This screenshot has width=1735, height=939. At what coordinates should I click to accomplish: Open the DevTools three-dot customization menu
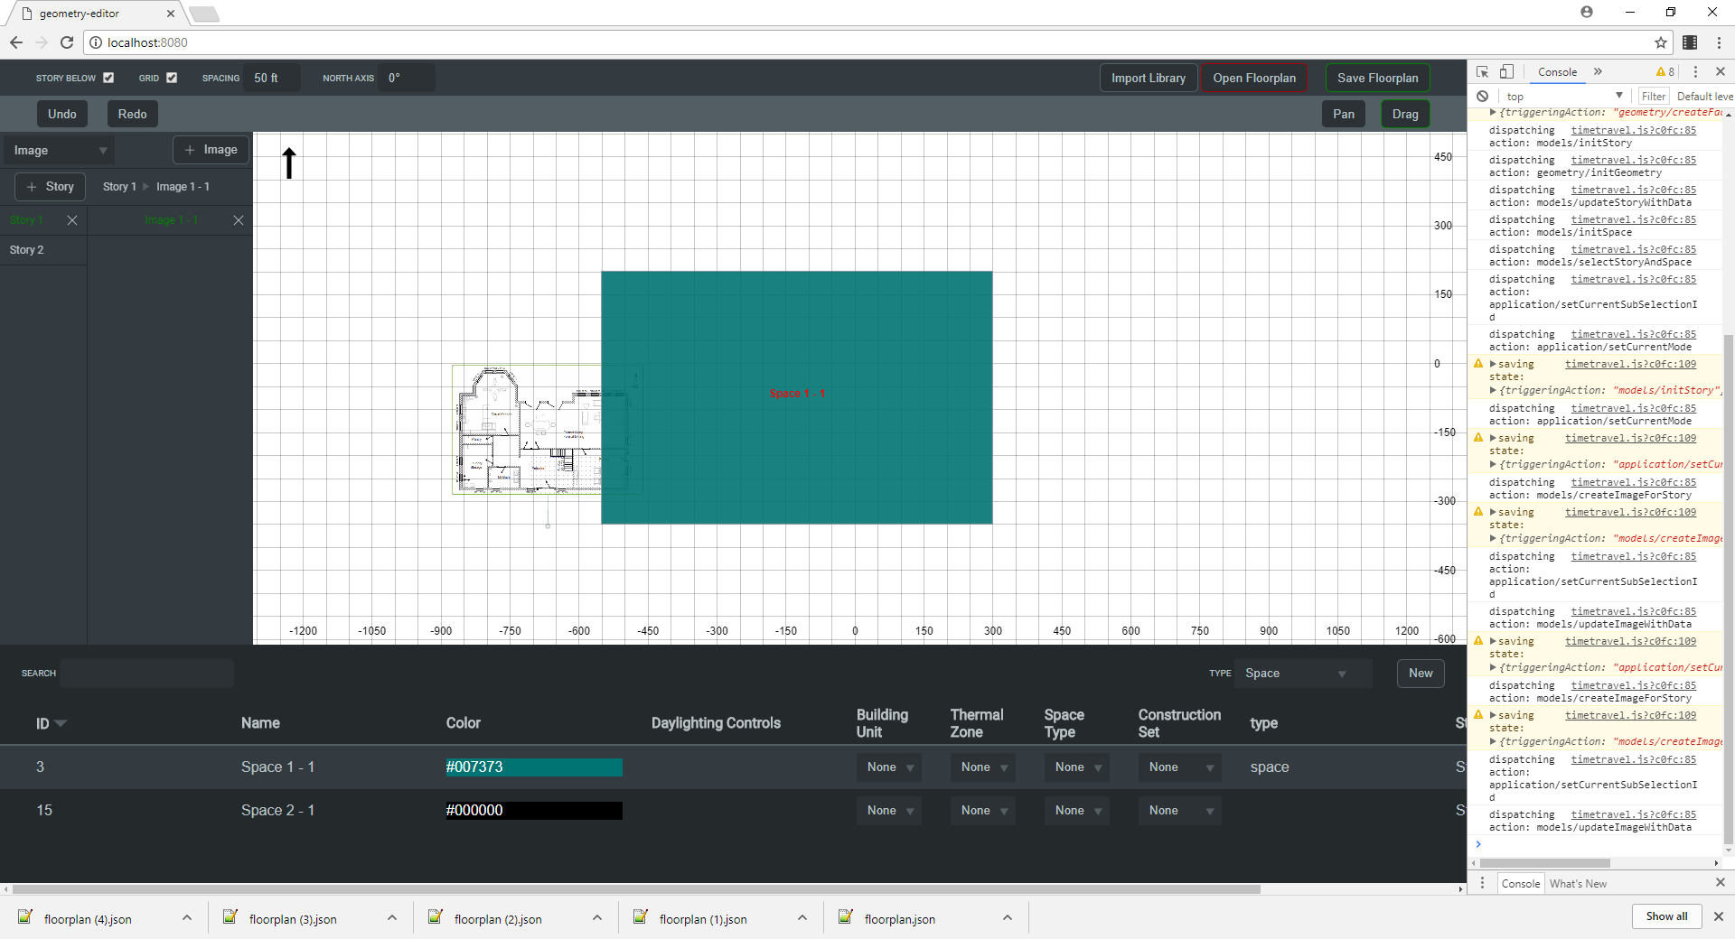(1697, 72)
